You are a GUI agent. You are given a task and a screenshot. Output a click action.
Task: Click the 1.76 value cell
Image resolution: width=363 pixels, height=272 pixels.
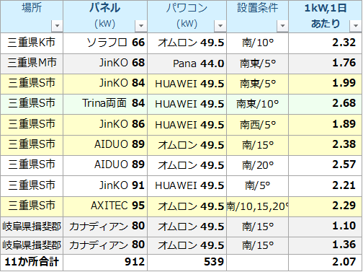[326, 63]
